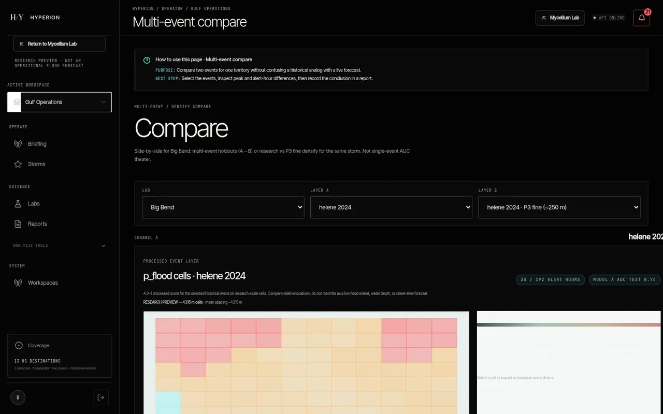This screenshot has height=414, width=663.
Task: Click the Reports document icon
Action: [18, 224]
